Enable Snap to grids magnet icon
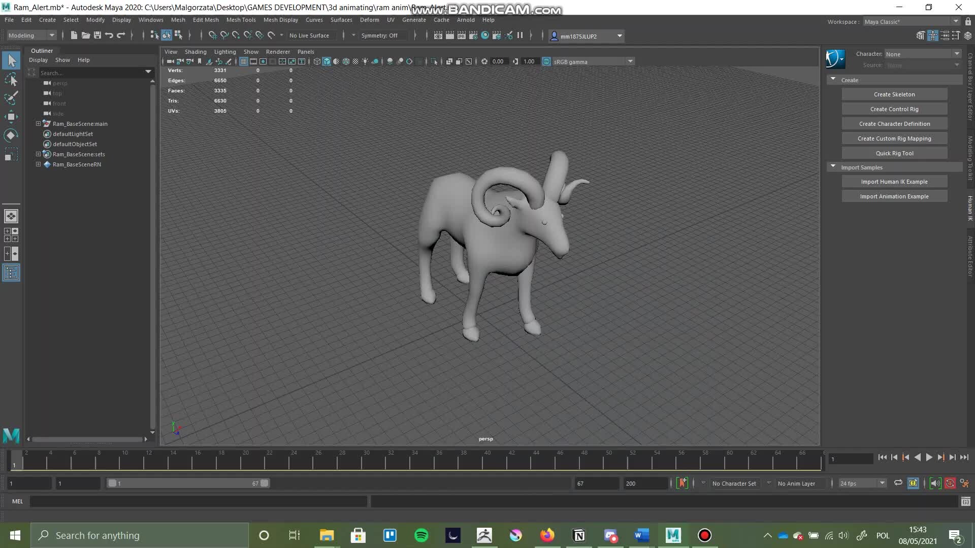Screen dimensions: 975x548 213,36
